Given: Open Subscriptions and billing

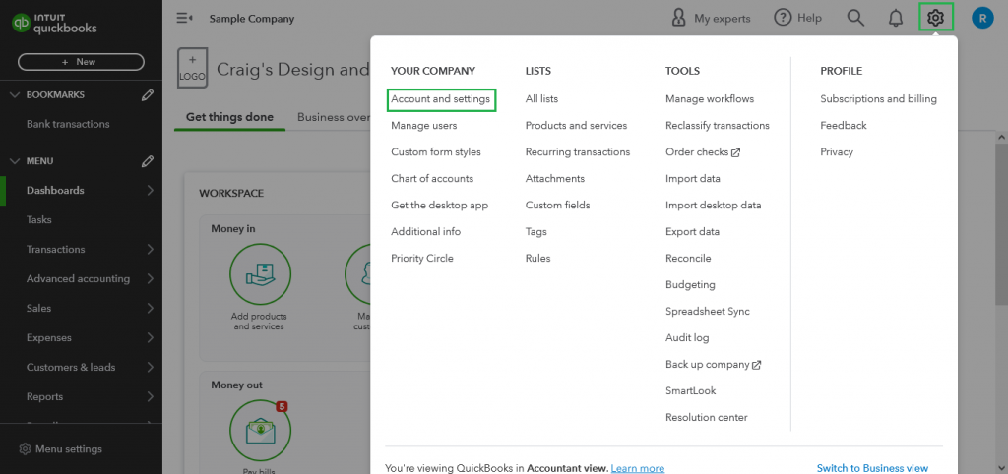Looking at the screenshot, I should click(878, 99).
